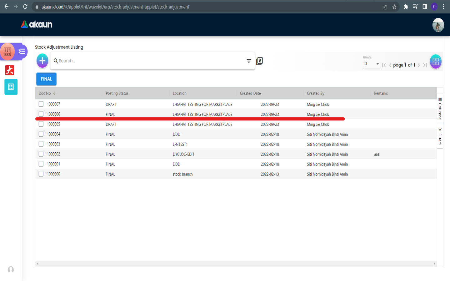
Task: Open the grid apps icon at top right
Action: tap(435, 62)
